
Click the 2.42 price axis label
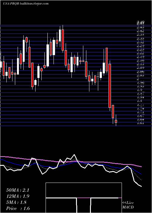pos(140,31)
